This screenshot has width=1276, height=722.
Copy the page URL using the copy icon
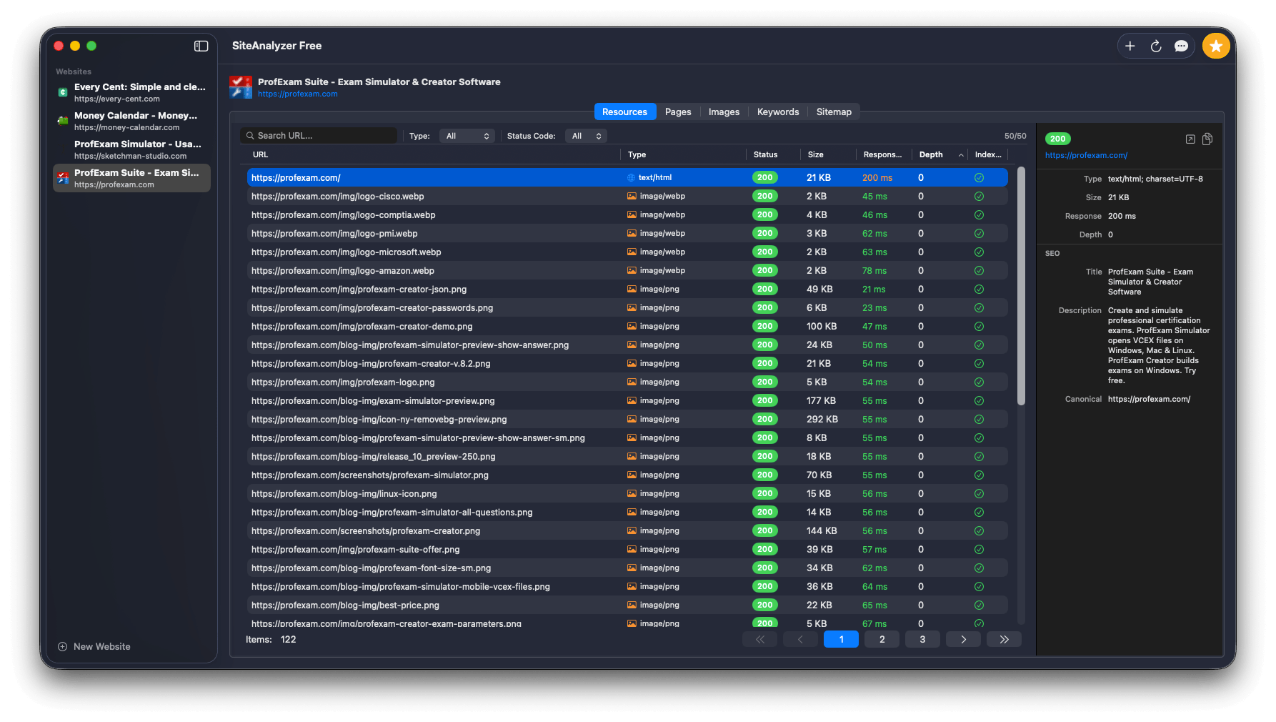1207,139
